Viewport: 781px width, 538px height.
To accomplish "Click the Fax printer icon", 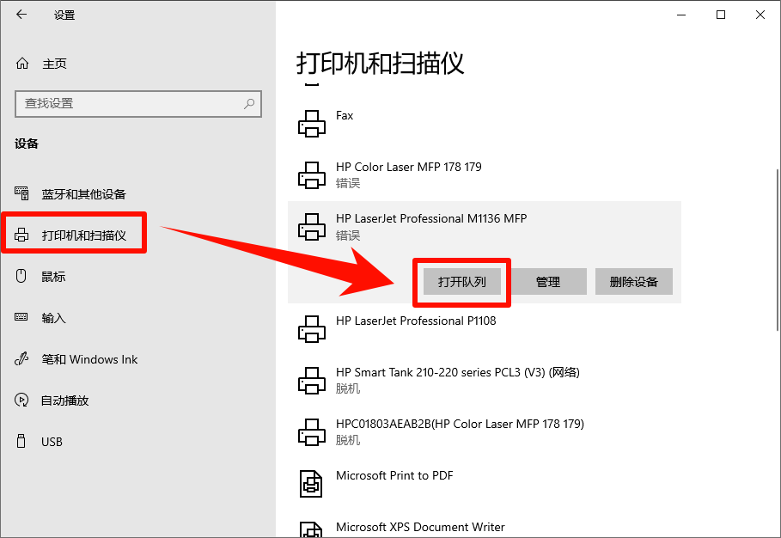I will [312, 124].
